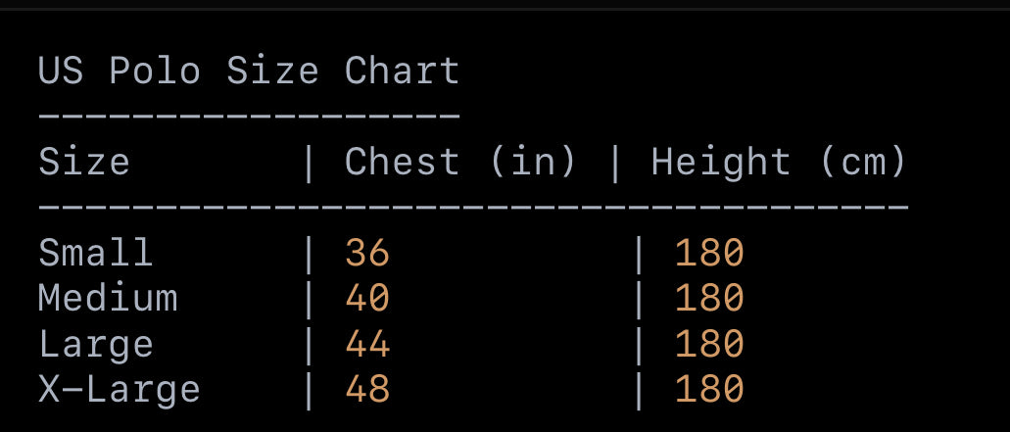Click height value 180 in the Medium row

709,298
